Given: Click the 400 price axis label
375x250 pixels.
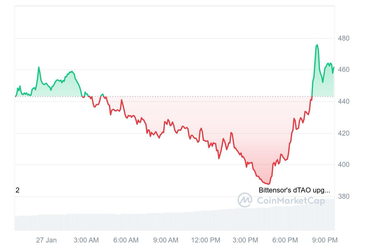Looking at the screenshot, I should 344,165.
